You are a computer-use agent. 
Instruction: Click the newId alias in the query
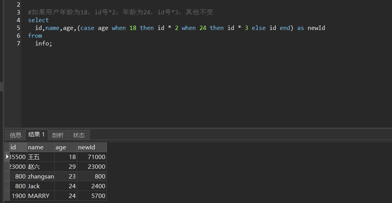[x=316, y=28]
